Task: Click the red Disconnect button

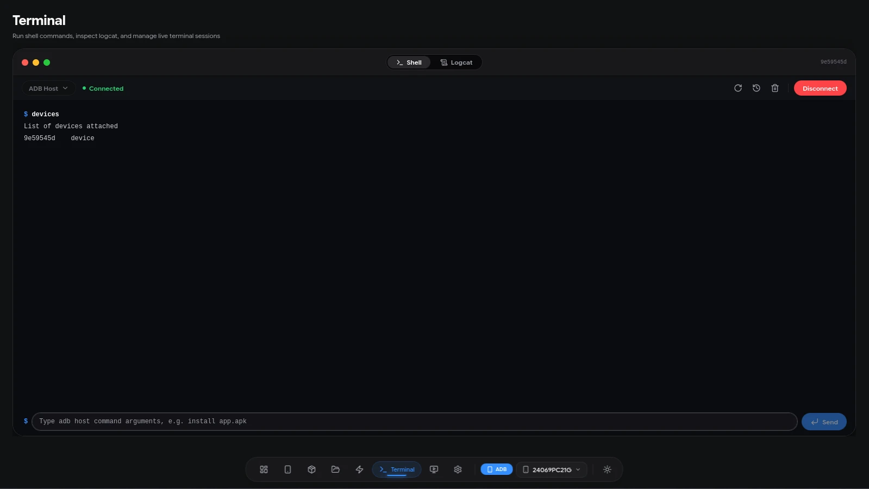Action: pos(820,88)
